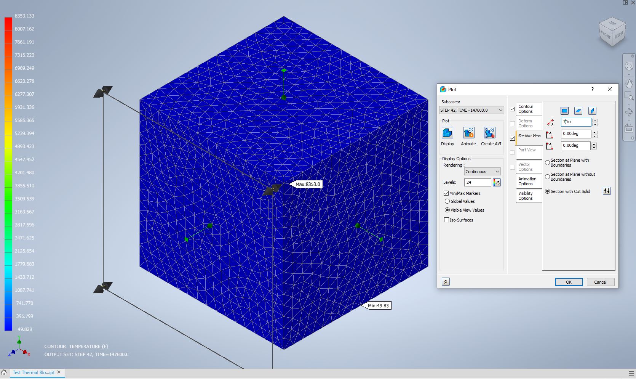Click the second rotation angle A icon
The width and height of the screenshot is (636, 379).
point(549,146)
